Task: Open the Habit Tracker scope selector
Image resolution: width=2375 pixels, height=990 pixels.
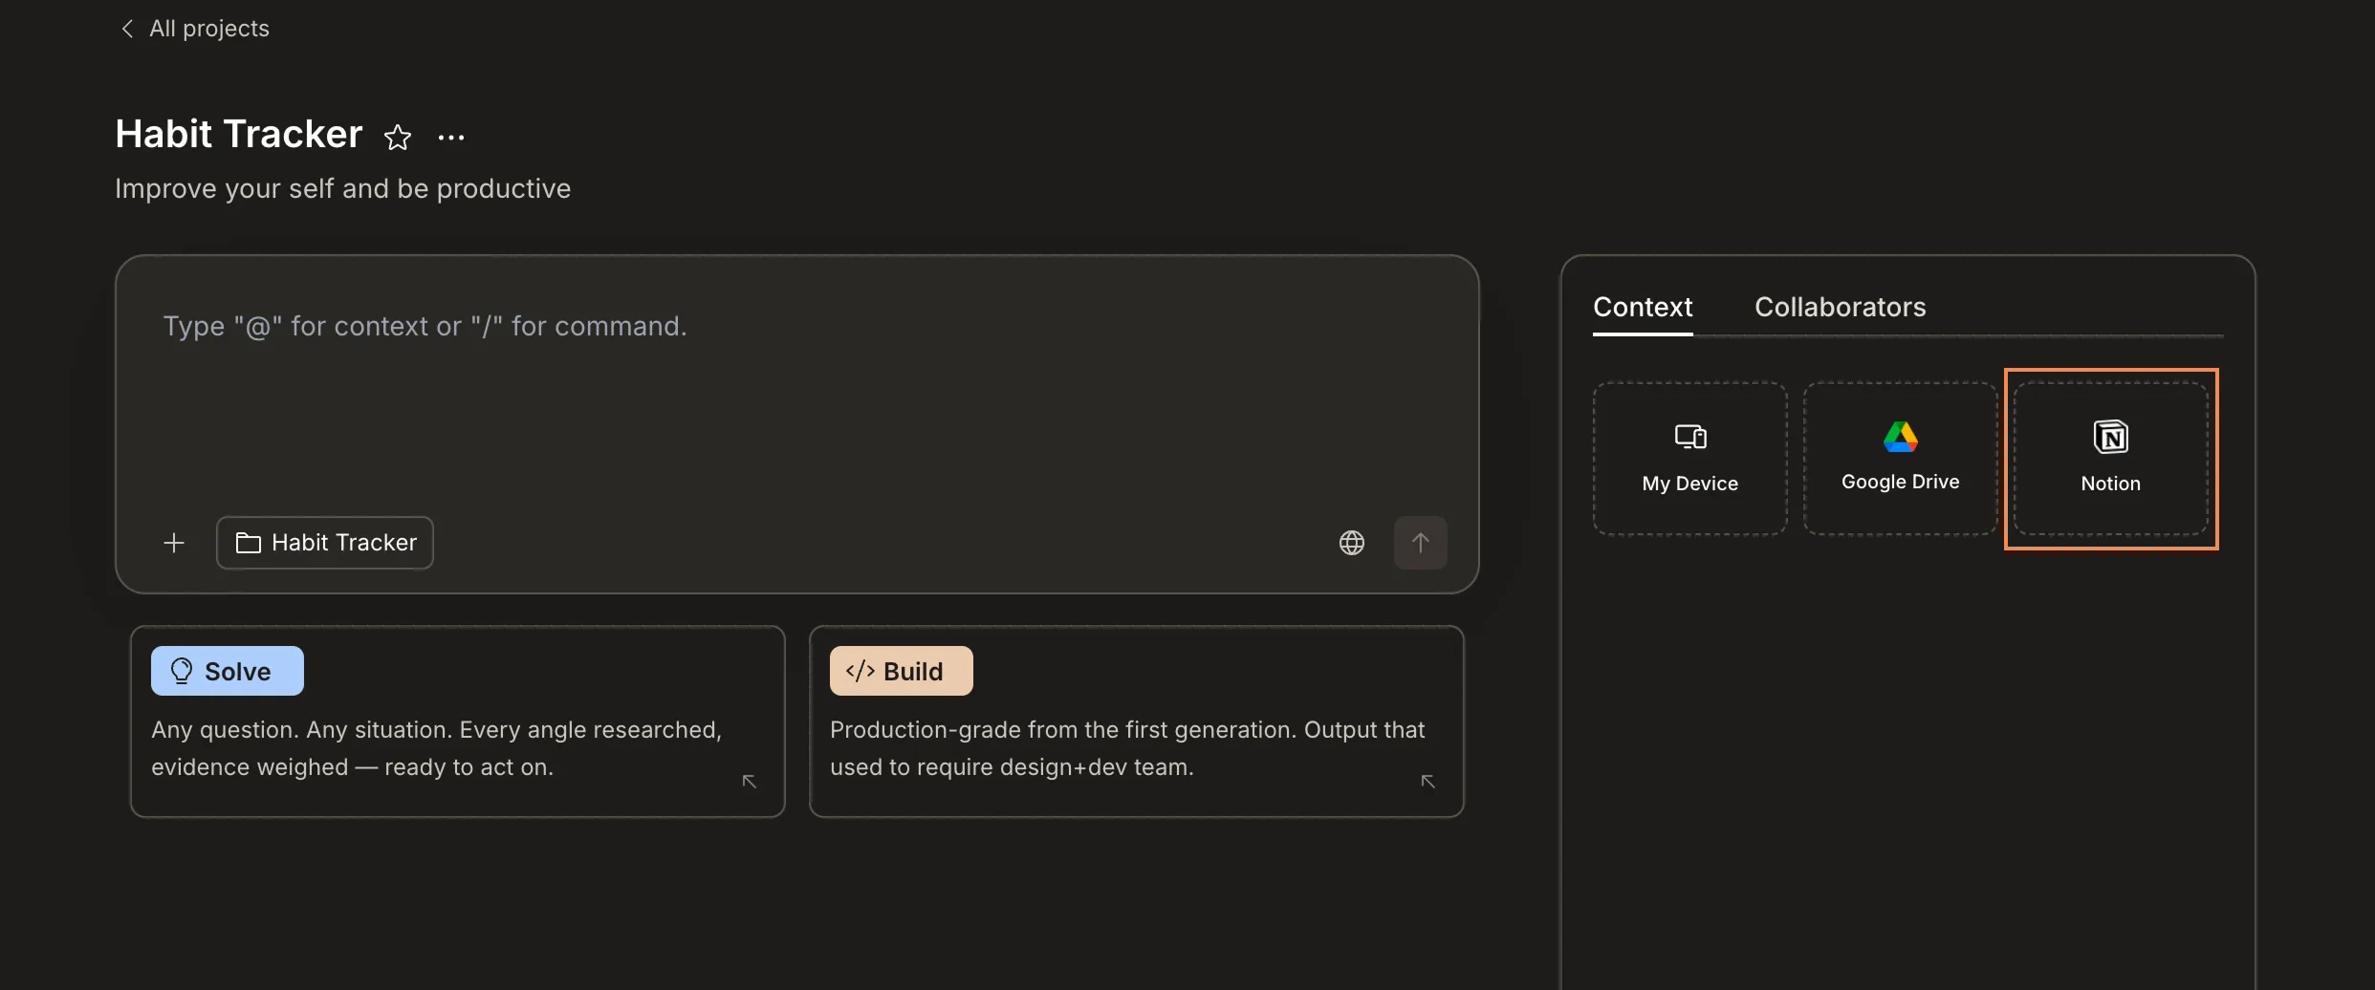Action: pos(324,542)
